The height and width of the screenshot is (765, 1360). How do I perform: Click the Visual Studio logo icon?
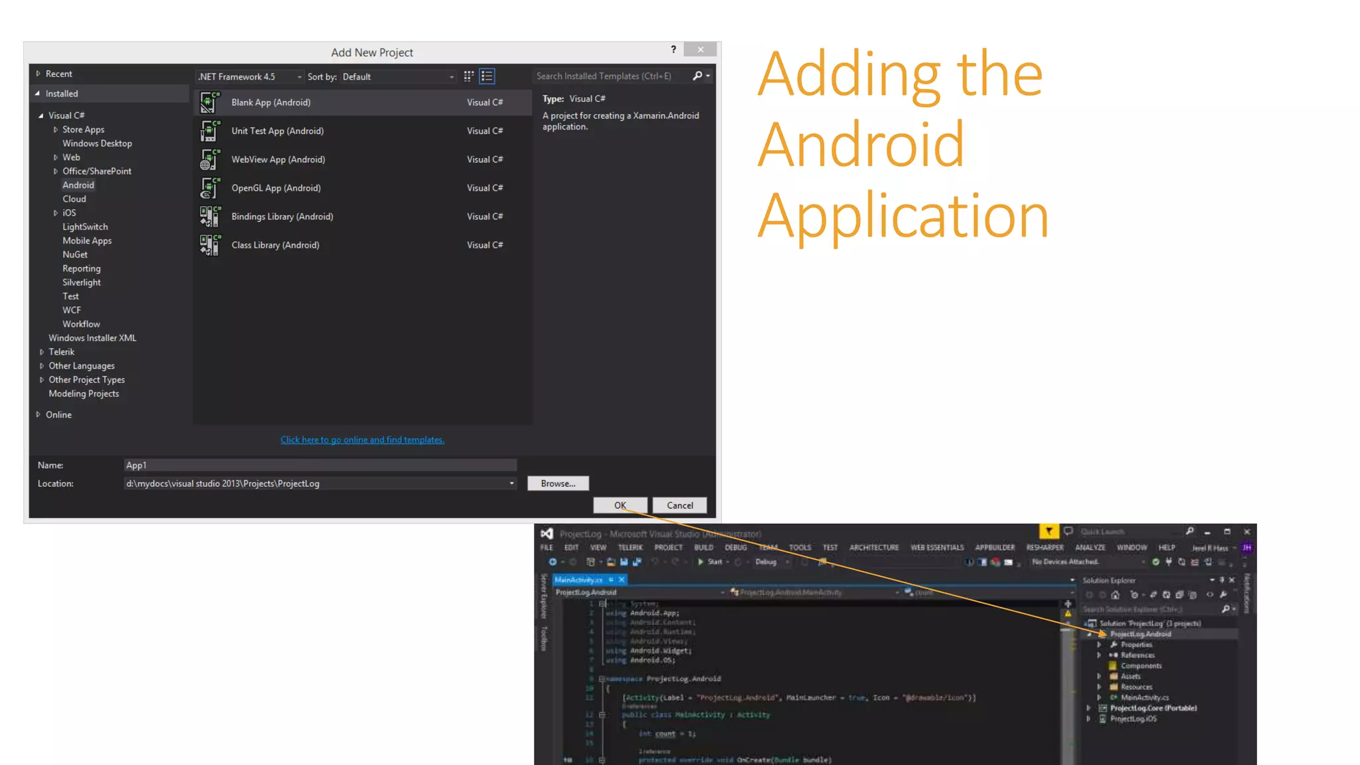(547, 533)
